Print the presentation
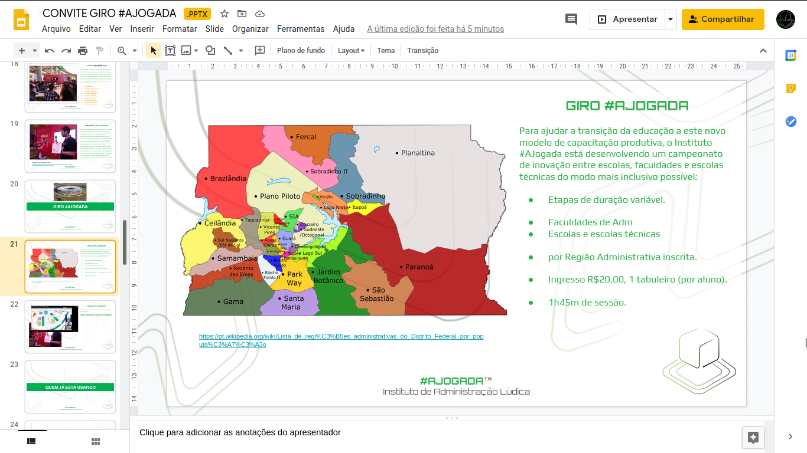The width and height of the screenshot is (807, 453). 83,51
